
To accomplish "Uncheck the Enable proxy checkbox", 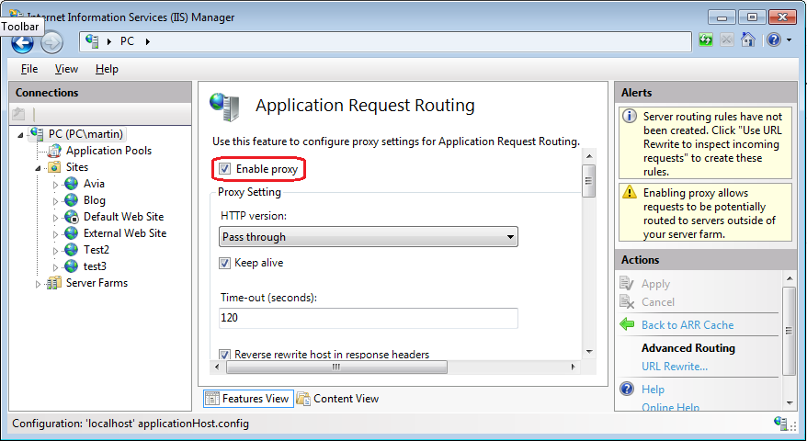I will pos(224,169).
